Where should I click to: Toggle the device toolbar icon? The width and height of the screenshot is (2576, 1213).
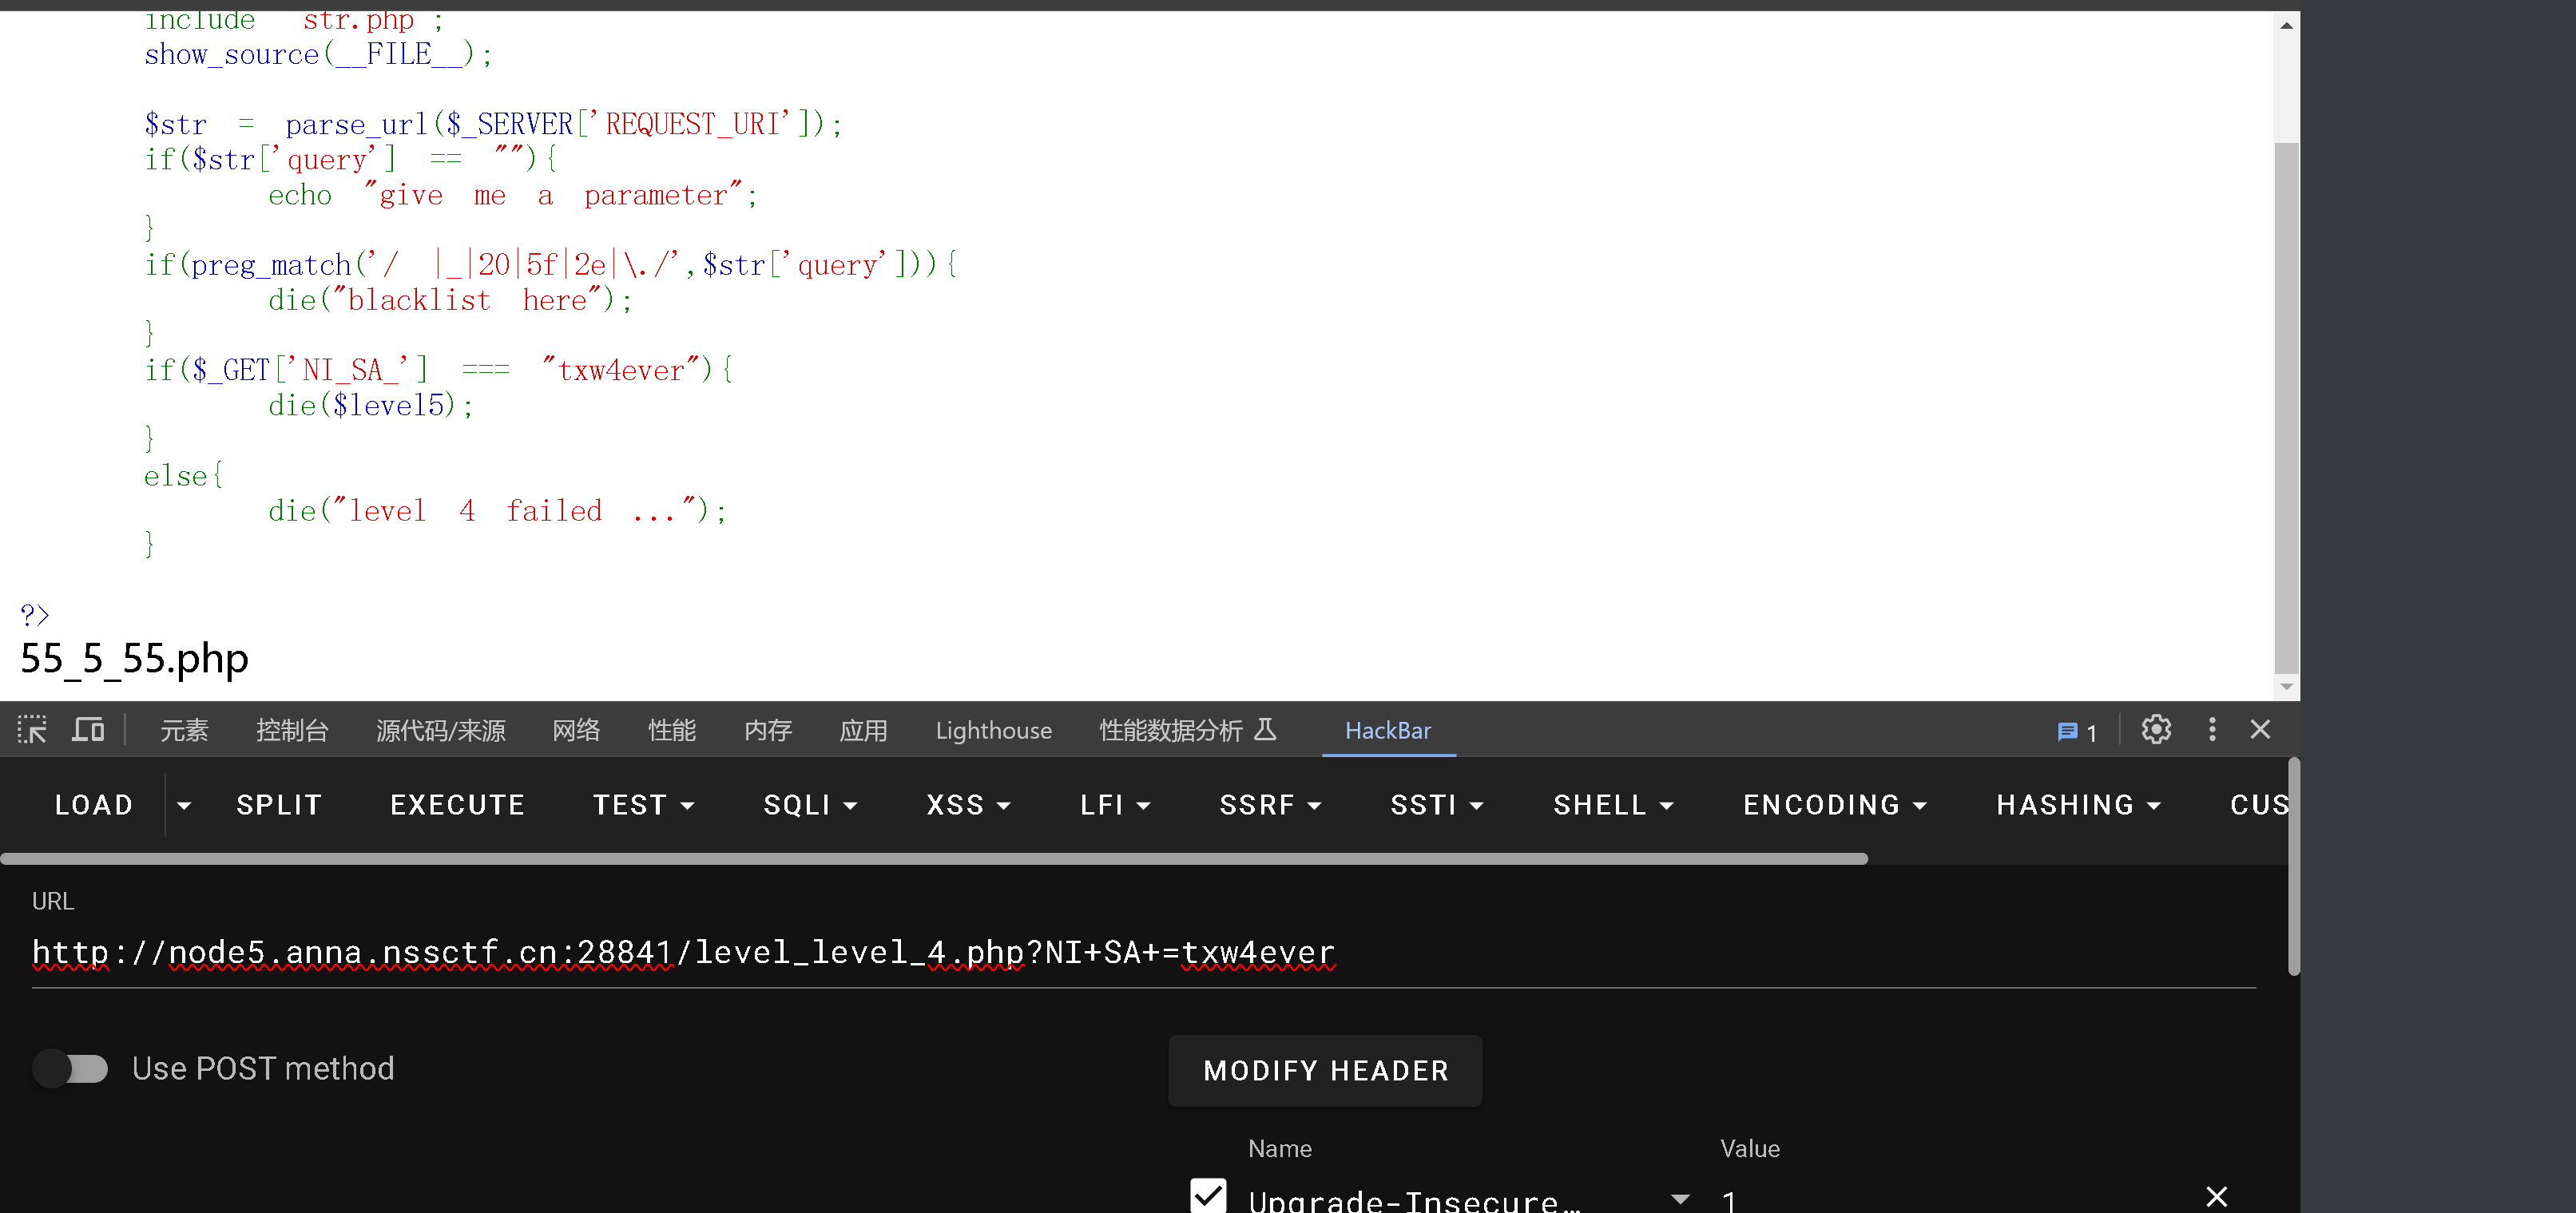[x=88, y=729]
